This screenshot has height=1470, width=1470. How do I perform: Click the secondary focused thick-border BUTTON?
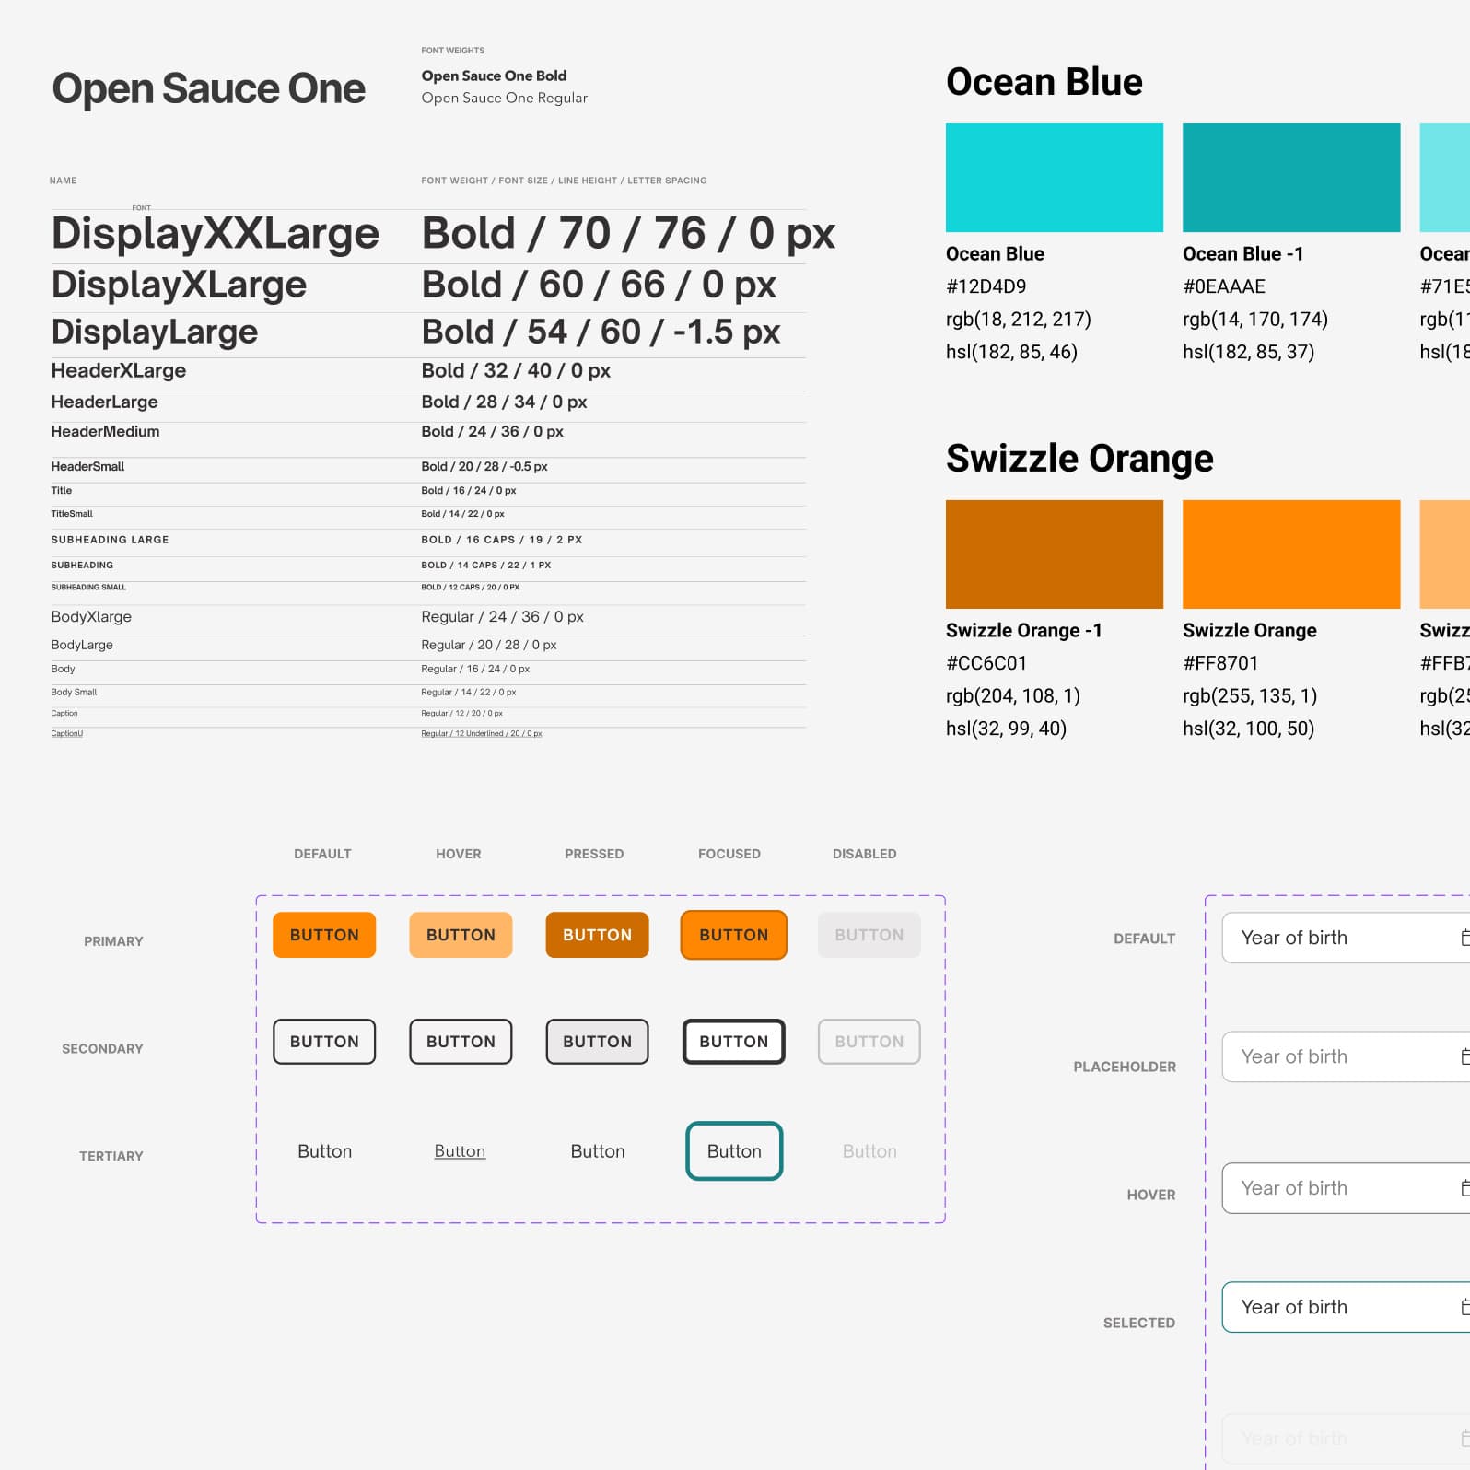click(733, 1042)
